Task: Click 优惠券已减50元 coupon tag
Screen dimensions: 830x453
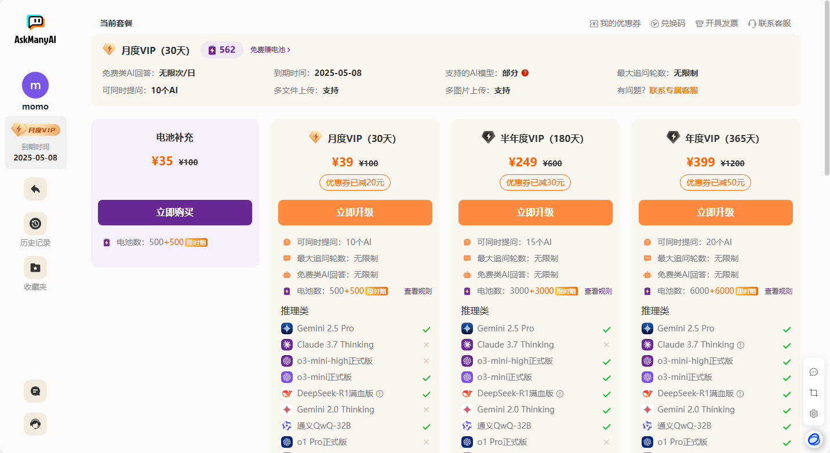Action: pos(715,182)
